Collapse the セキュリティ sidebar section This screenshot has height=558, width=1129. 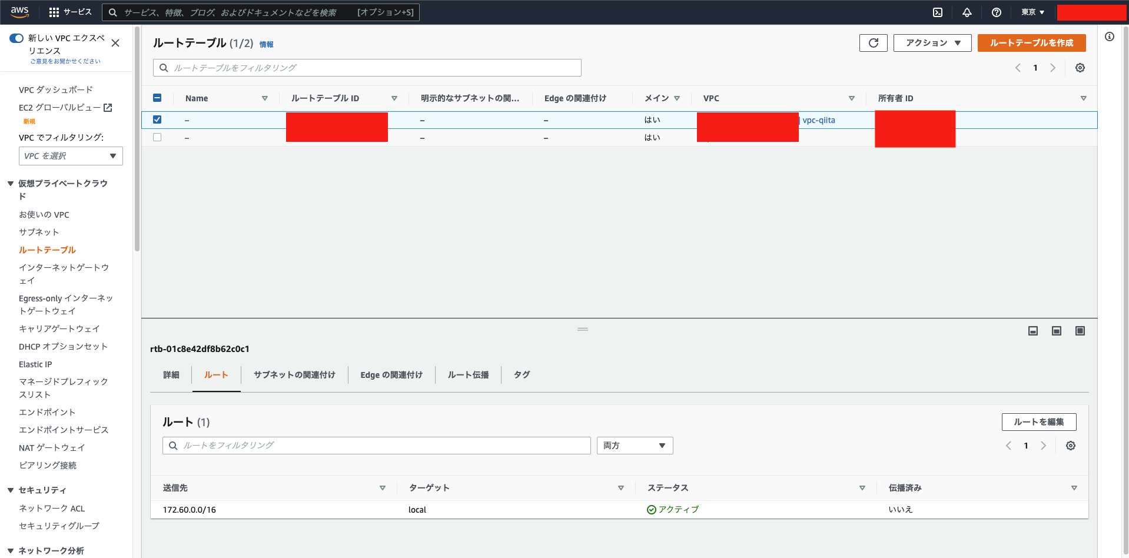coord(11,490)
